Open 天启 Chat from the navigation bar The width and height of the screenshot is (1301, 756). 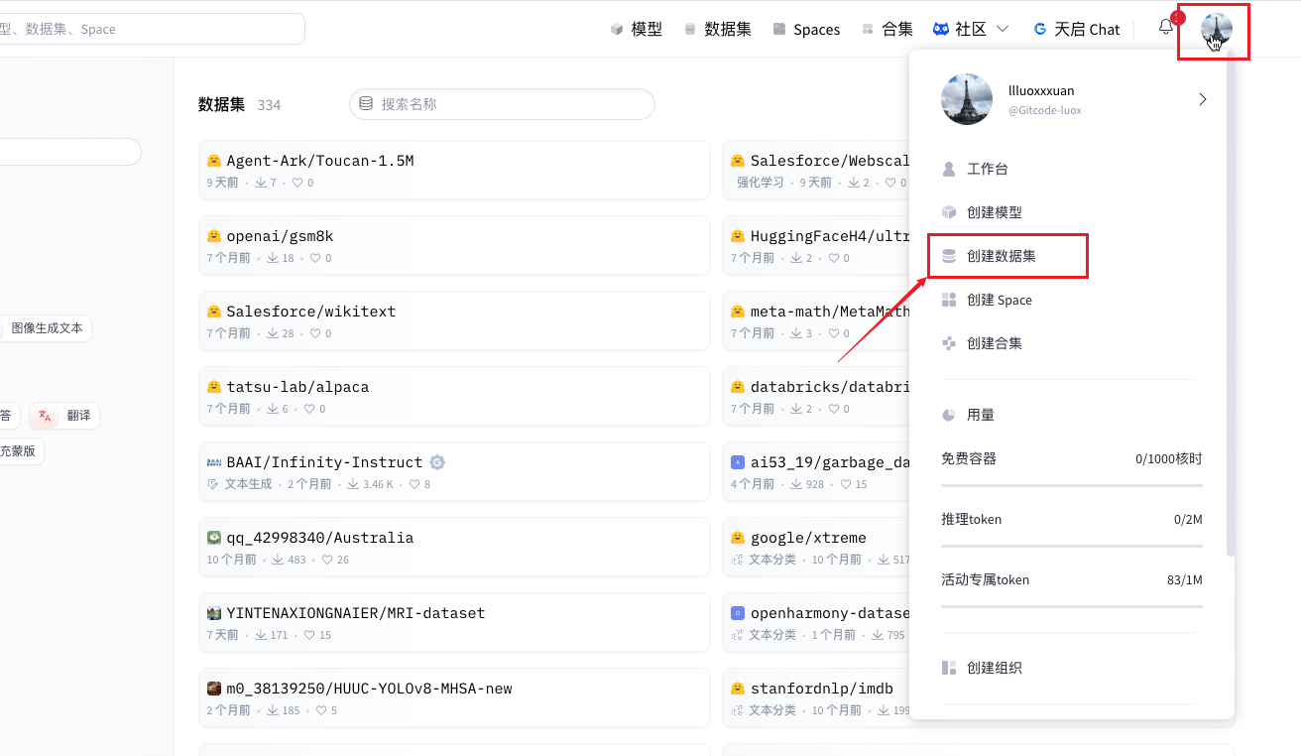pyautogui.click(x=1076, y=29)
